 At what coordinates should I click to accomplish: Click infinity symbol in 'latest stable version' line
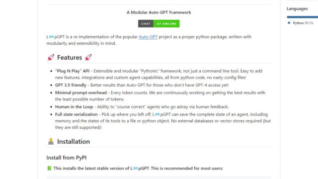[x=135, y=168]
